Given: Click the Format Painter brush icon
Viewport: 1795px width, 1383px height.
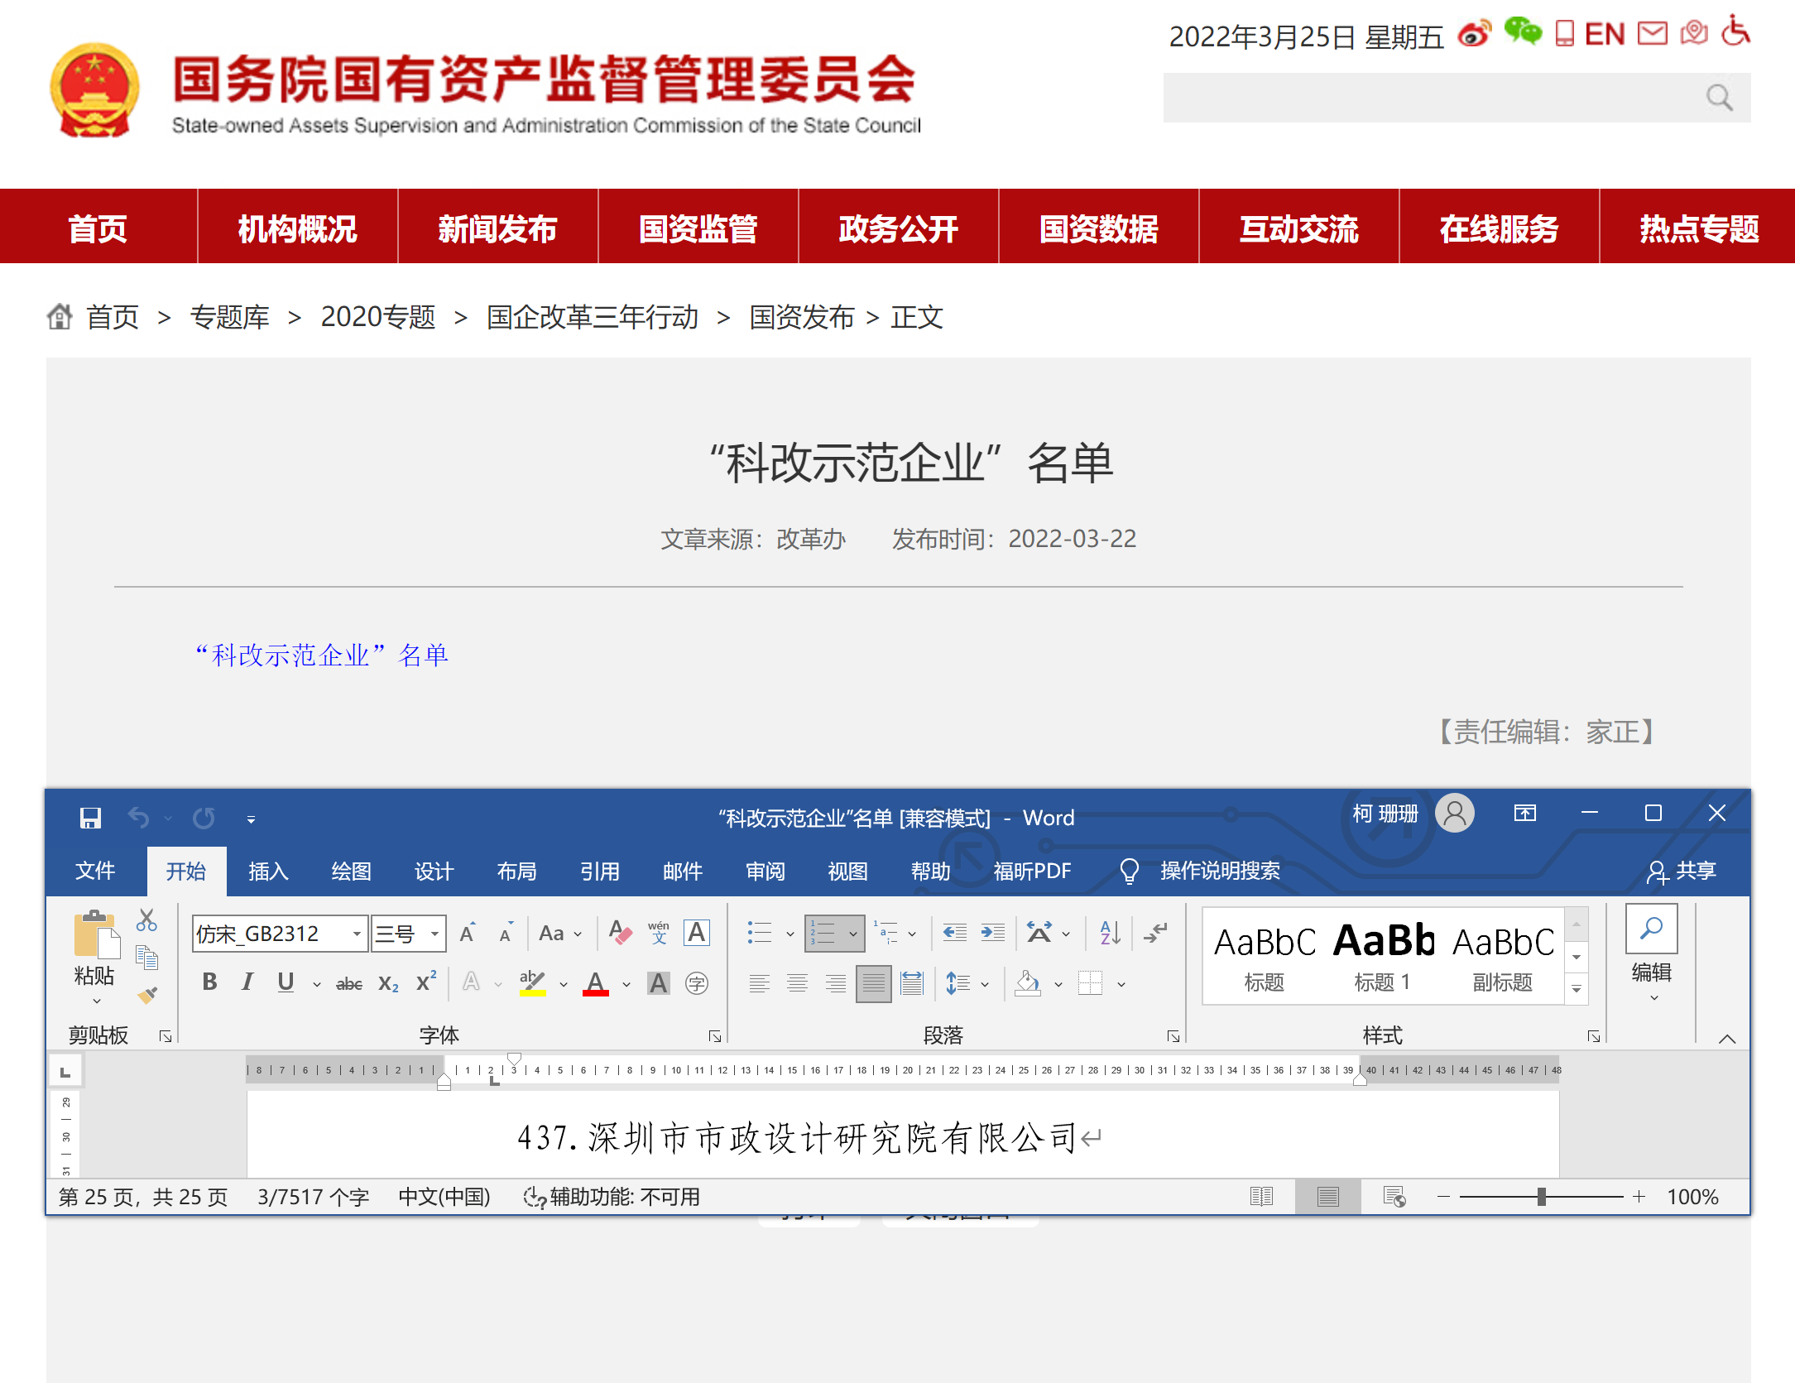Looking at the screenshot, I should [147, 995].
